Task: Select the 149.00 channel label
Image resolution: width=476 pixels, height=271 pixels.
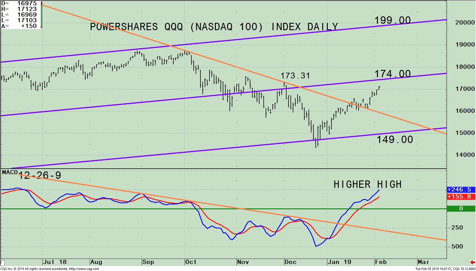Action: (395, 140)
